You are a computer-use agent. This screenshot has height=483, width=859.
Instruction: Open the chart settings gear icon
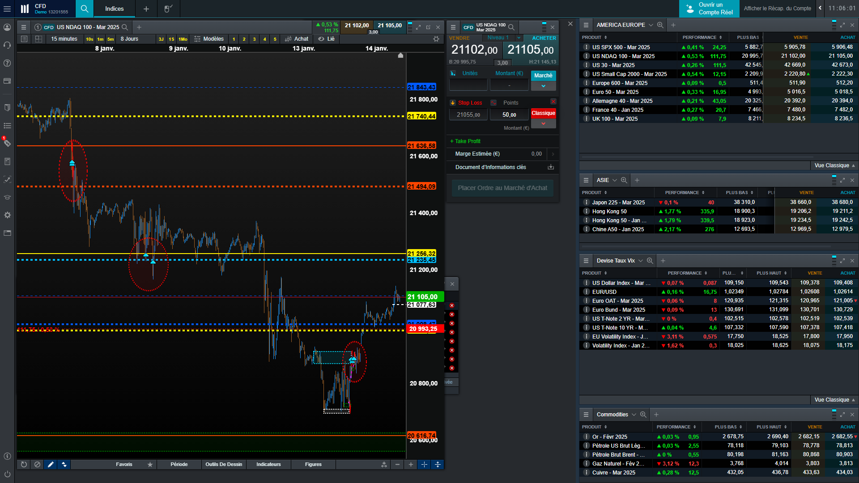[436, 39]
